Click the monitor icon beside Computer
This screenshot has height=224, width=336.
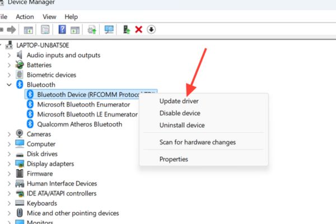point(20,144)
